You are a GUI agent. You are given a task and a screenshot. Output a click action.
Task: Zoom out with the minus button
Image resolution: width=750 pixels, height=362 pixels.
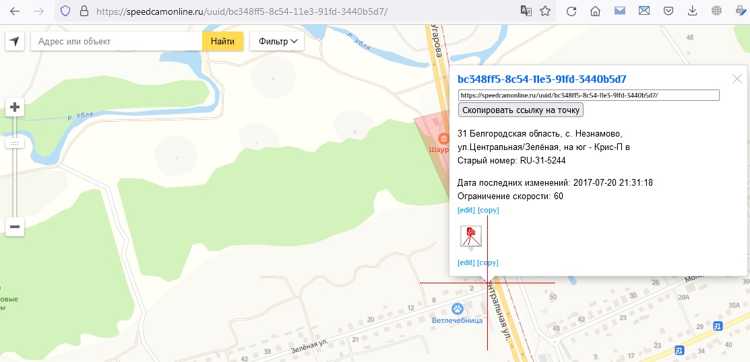click(15, 226)
